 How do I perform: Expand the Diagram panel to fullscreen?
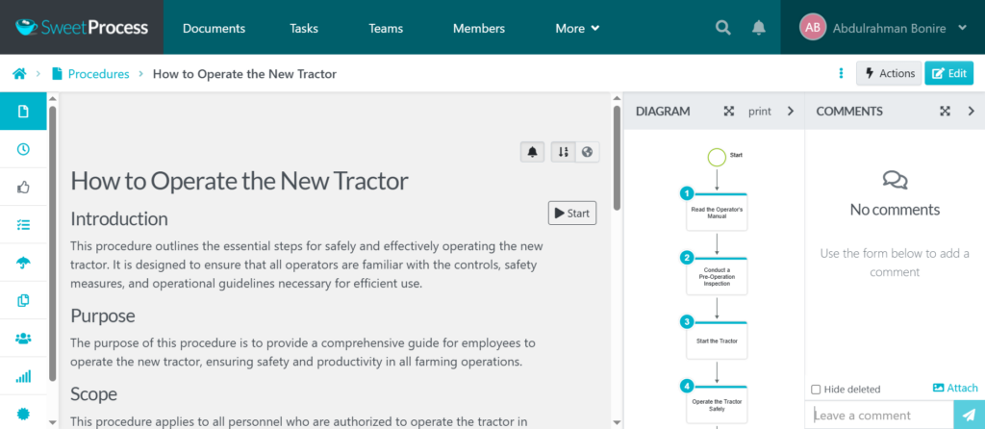[729, 112]
